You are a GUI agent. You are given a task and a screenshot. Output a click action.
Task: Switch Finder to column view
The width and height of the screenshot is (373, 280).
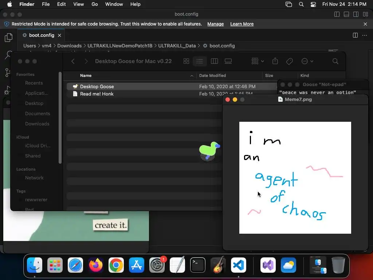pos(214,61)
